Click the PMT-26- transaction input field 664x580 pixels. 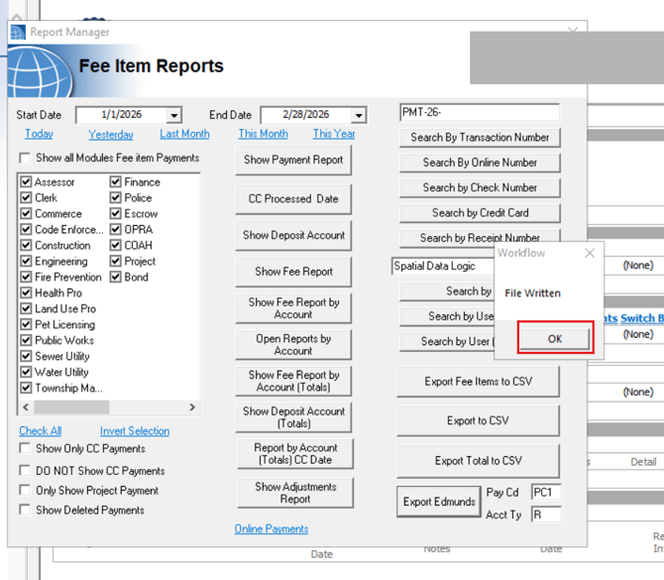click(479, 113)
